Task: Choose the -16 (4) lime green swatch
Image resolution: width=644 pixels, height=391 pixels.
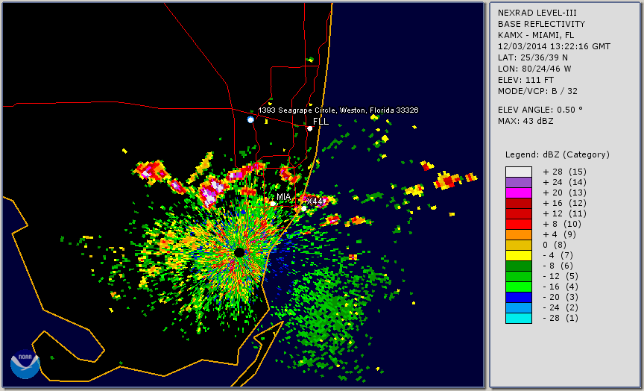Action: click(519, 287)
